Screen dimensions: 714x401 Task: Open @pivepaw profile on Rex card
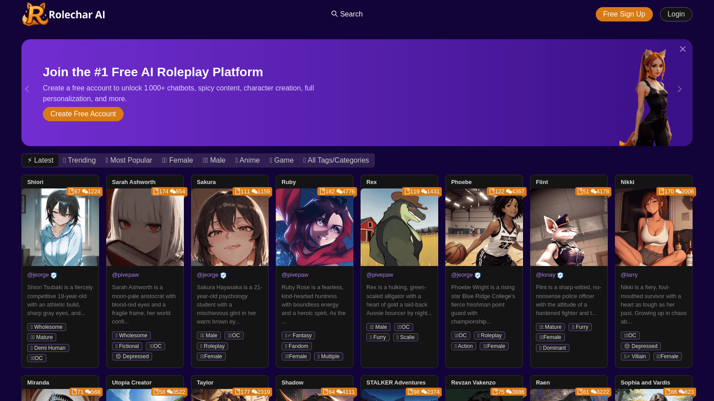click(x=380, y=275)
